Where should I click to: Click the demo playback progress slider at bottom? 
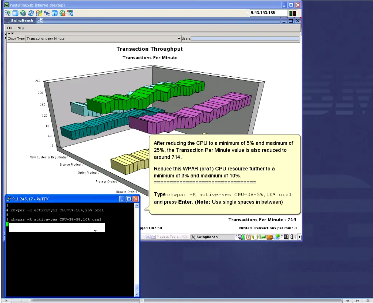pos(186,301)
